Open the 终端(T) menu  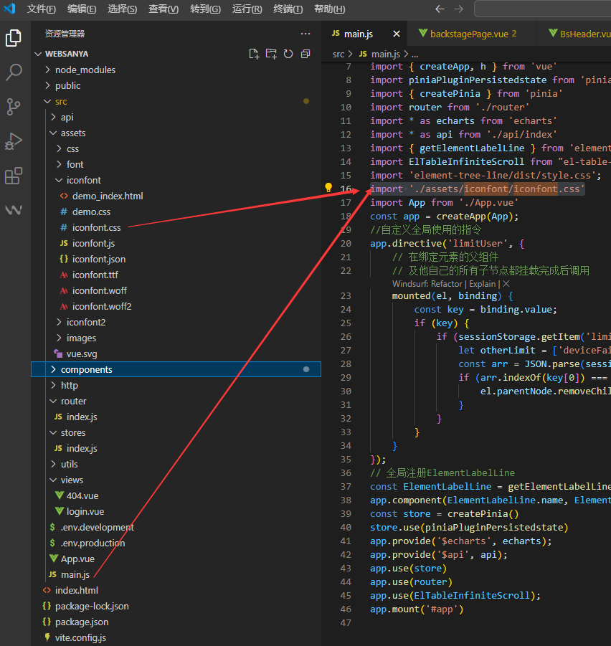[288, 9]
